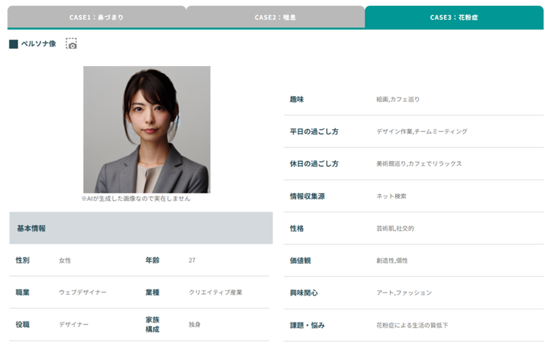Switch to the CASE1：鼻づまり tab
Viewport: 547px width, 344px height.
tap(96, 18)
